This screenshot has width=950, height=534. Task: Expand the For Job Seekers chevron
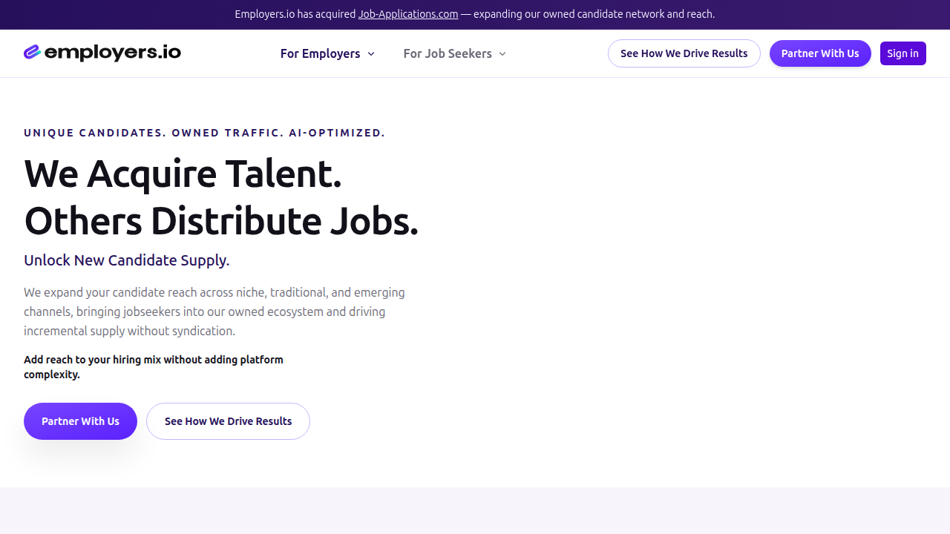pyautogui.click(x=502, y=53)
